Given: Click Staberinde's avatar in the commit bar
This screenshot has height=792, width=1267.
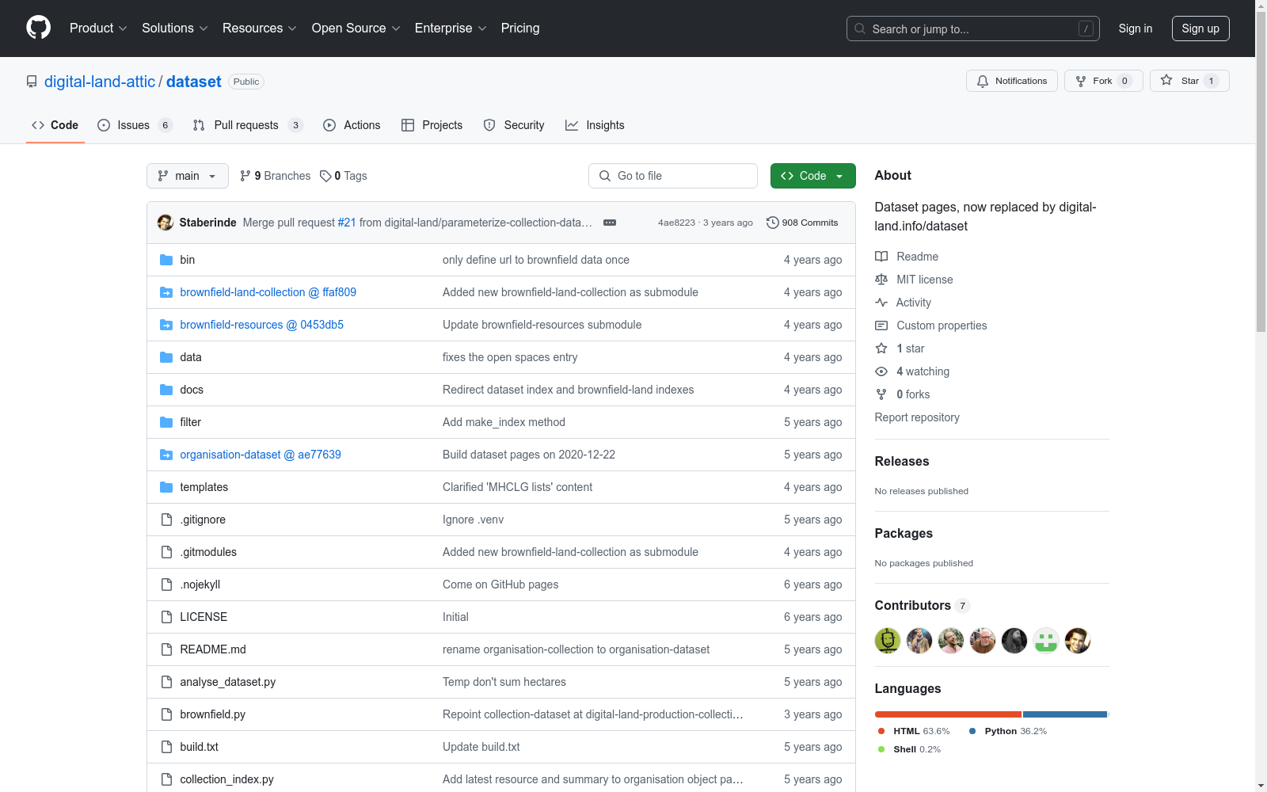Looking at the screenshot, I should click(166, 223).
